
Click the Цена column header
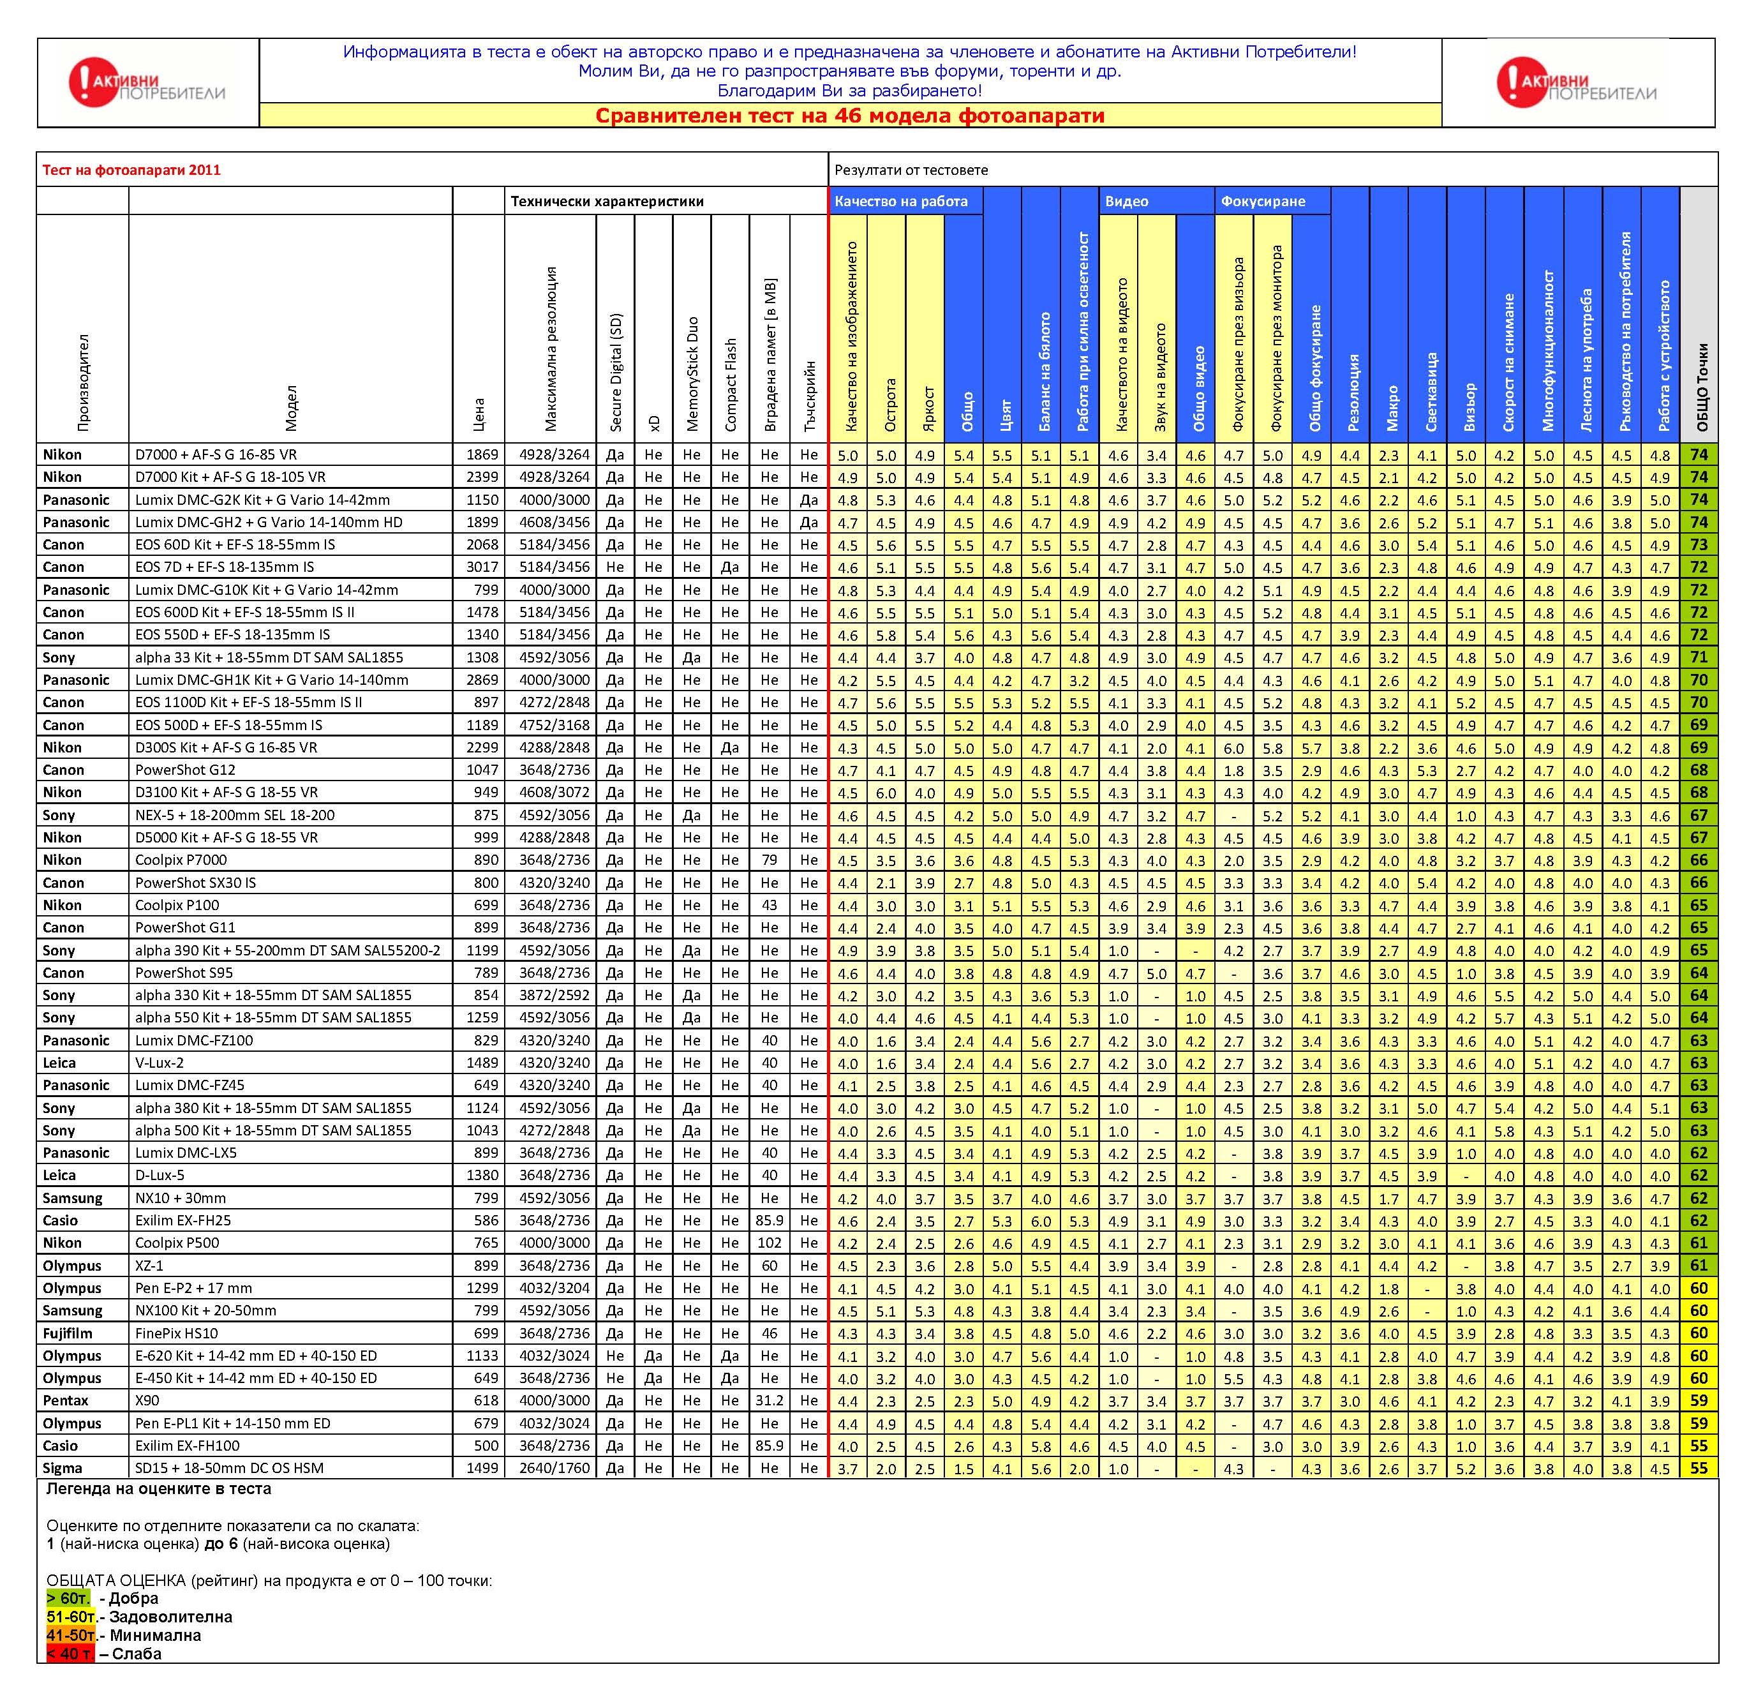479,414
